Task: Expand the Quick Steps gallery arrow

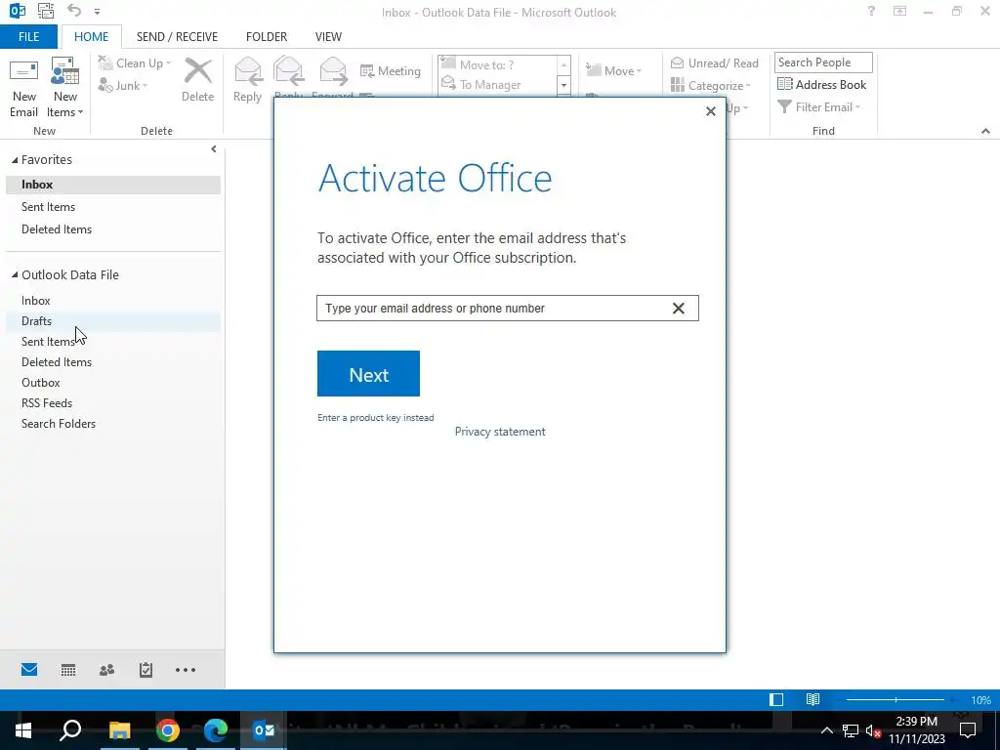Action: coord(563,85)
